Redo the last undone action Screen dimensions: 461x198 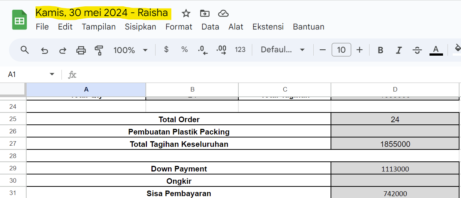[x=63, y=50]
